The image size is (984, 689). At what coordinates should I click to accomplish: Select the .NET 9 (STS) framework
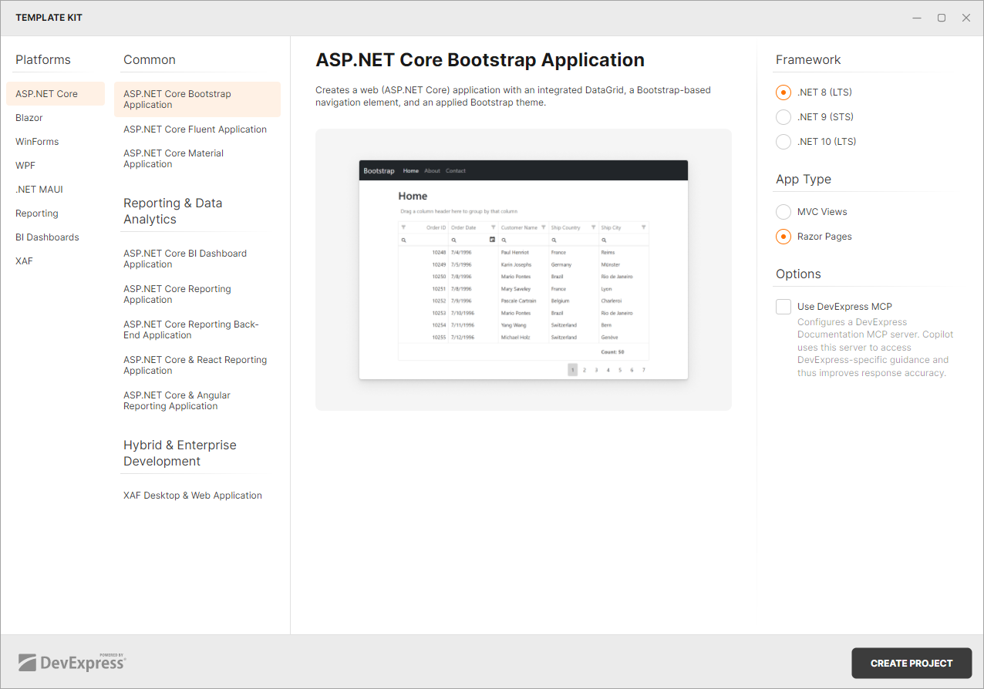pos(783,116)
